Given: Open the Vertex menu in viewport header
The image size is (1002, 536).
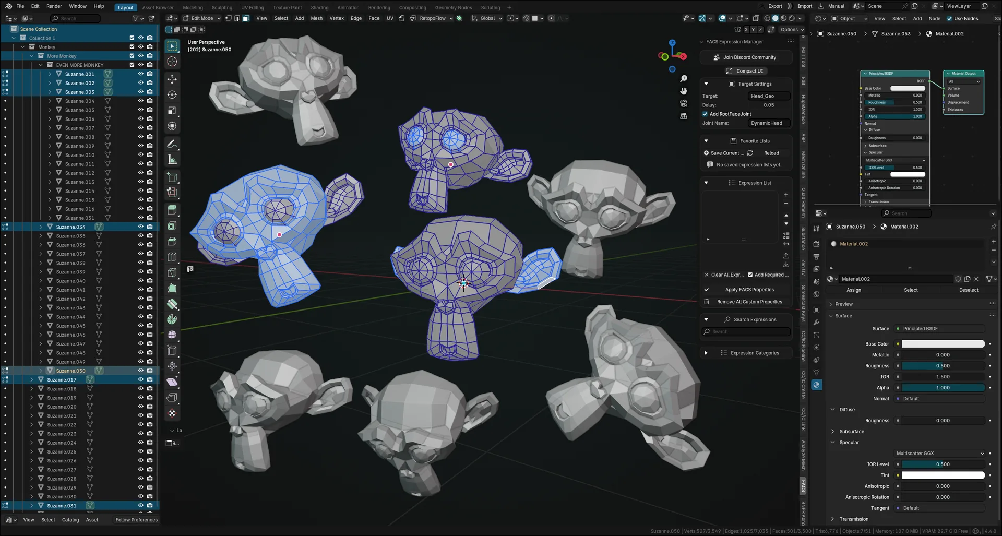Looking at the screenshot, I should [337, 18].
